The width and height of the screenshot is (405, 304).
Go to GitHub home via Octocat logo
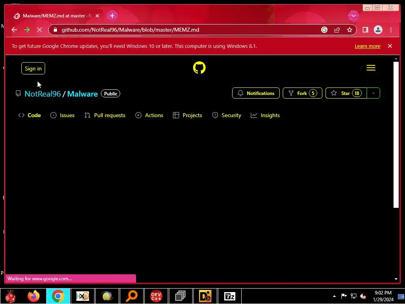pyautogui.click(x=199, y=67)
